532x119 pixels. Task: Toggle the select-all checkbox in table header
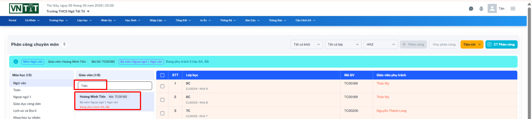pyautogui.click(x=162, y=75)
